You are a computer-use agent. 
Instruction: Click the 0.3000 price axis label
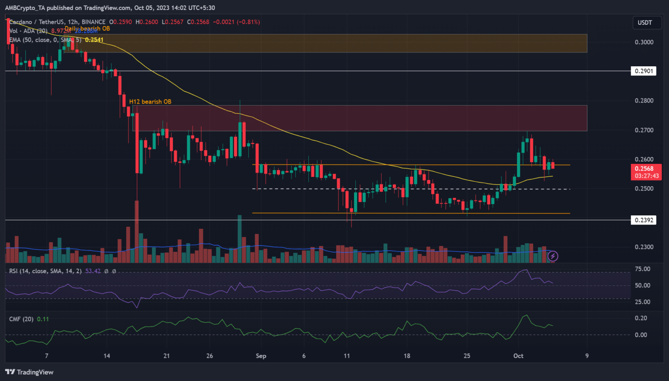tap(644, 42)
